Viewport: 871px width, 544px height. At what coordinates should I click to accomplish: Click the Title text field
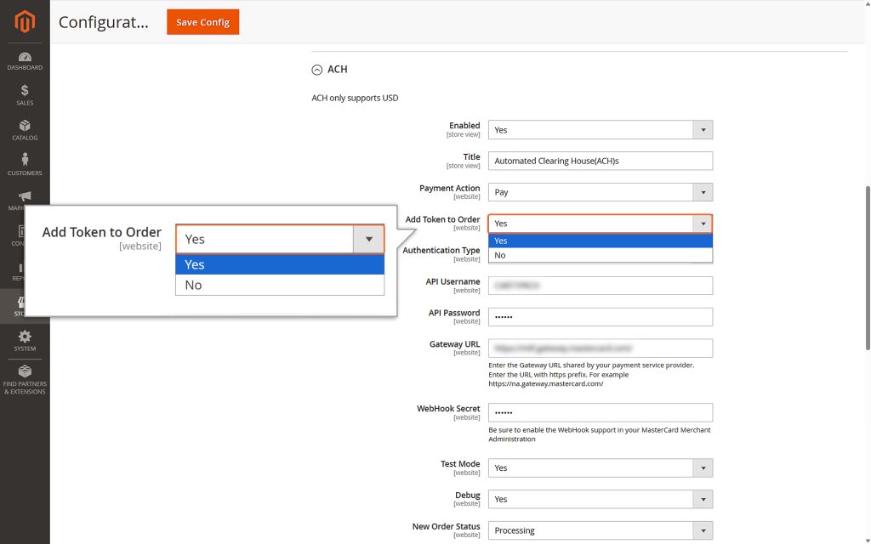[x=600, y=161]
